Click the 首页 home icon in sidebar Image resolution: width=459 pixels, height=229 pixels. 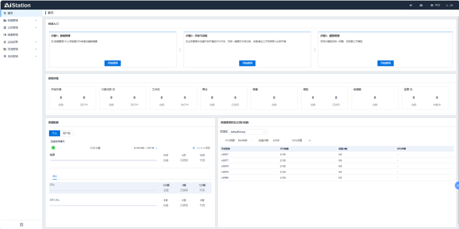[x=5, y=12]
